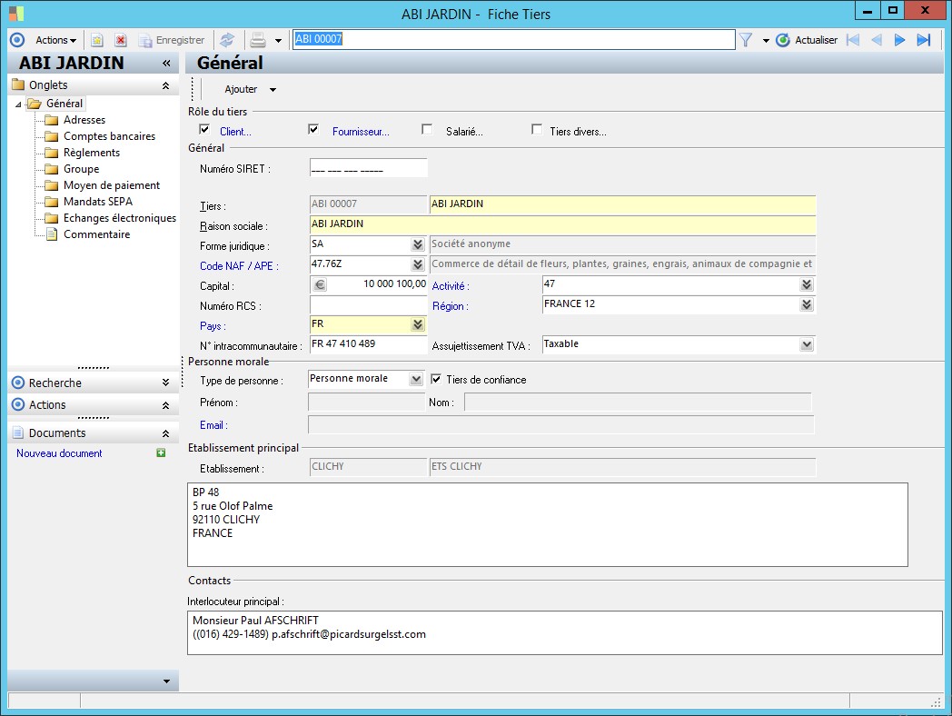
Task: Open the Forme juridique dropdown
Action: [417, 244]
